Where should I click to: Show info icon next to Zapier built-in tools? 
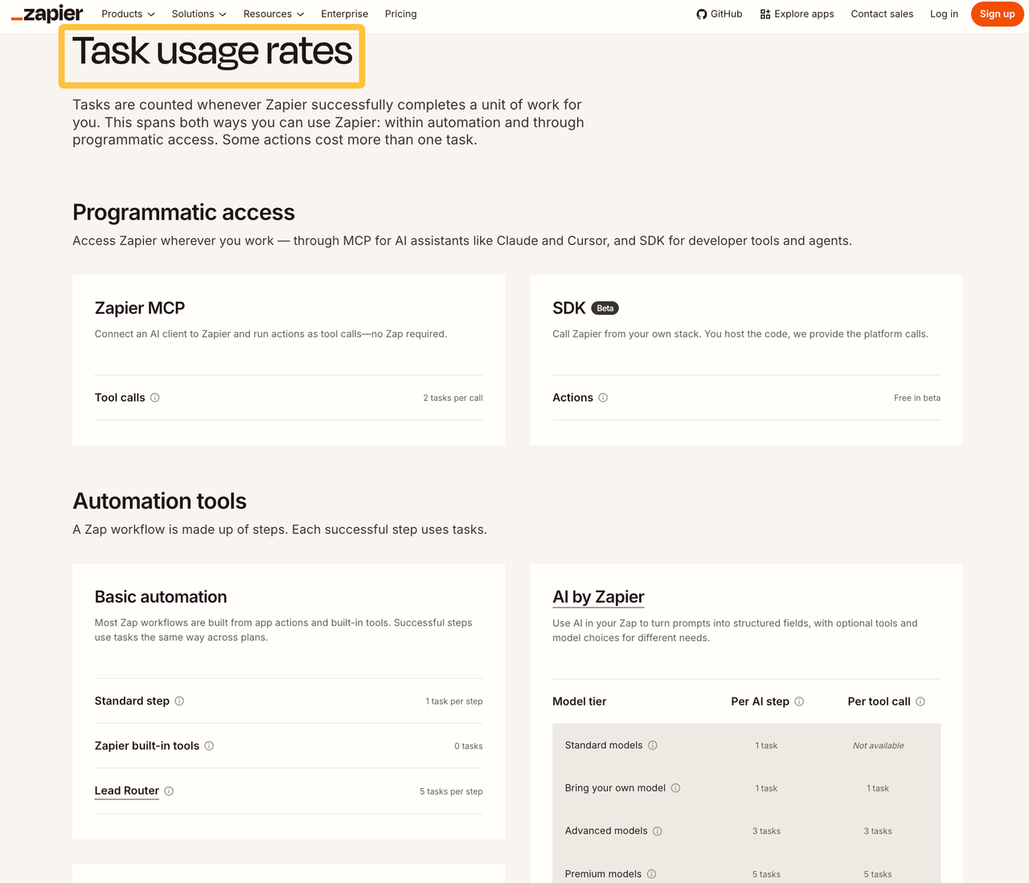click(209, 746)
